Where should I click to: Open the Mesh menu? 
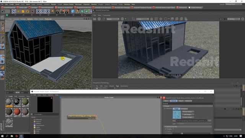coord(28,4)
